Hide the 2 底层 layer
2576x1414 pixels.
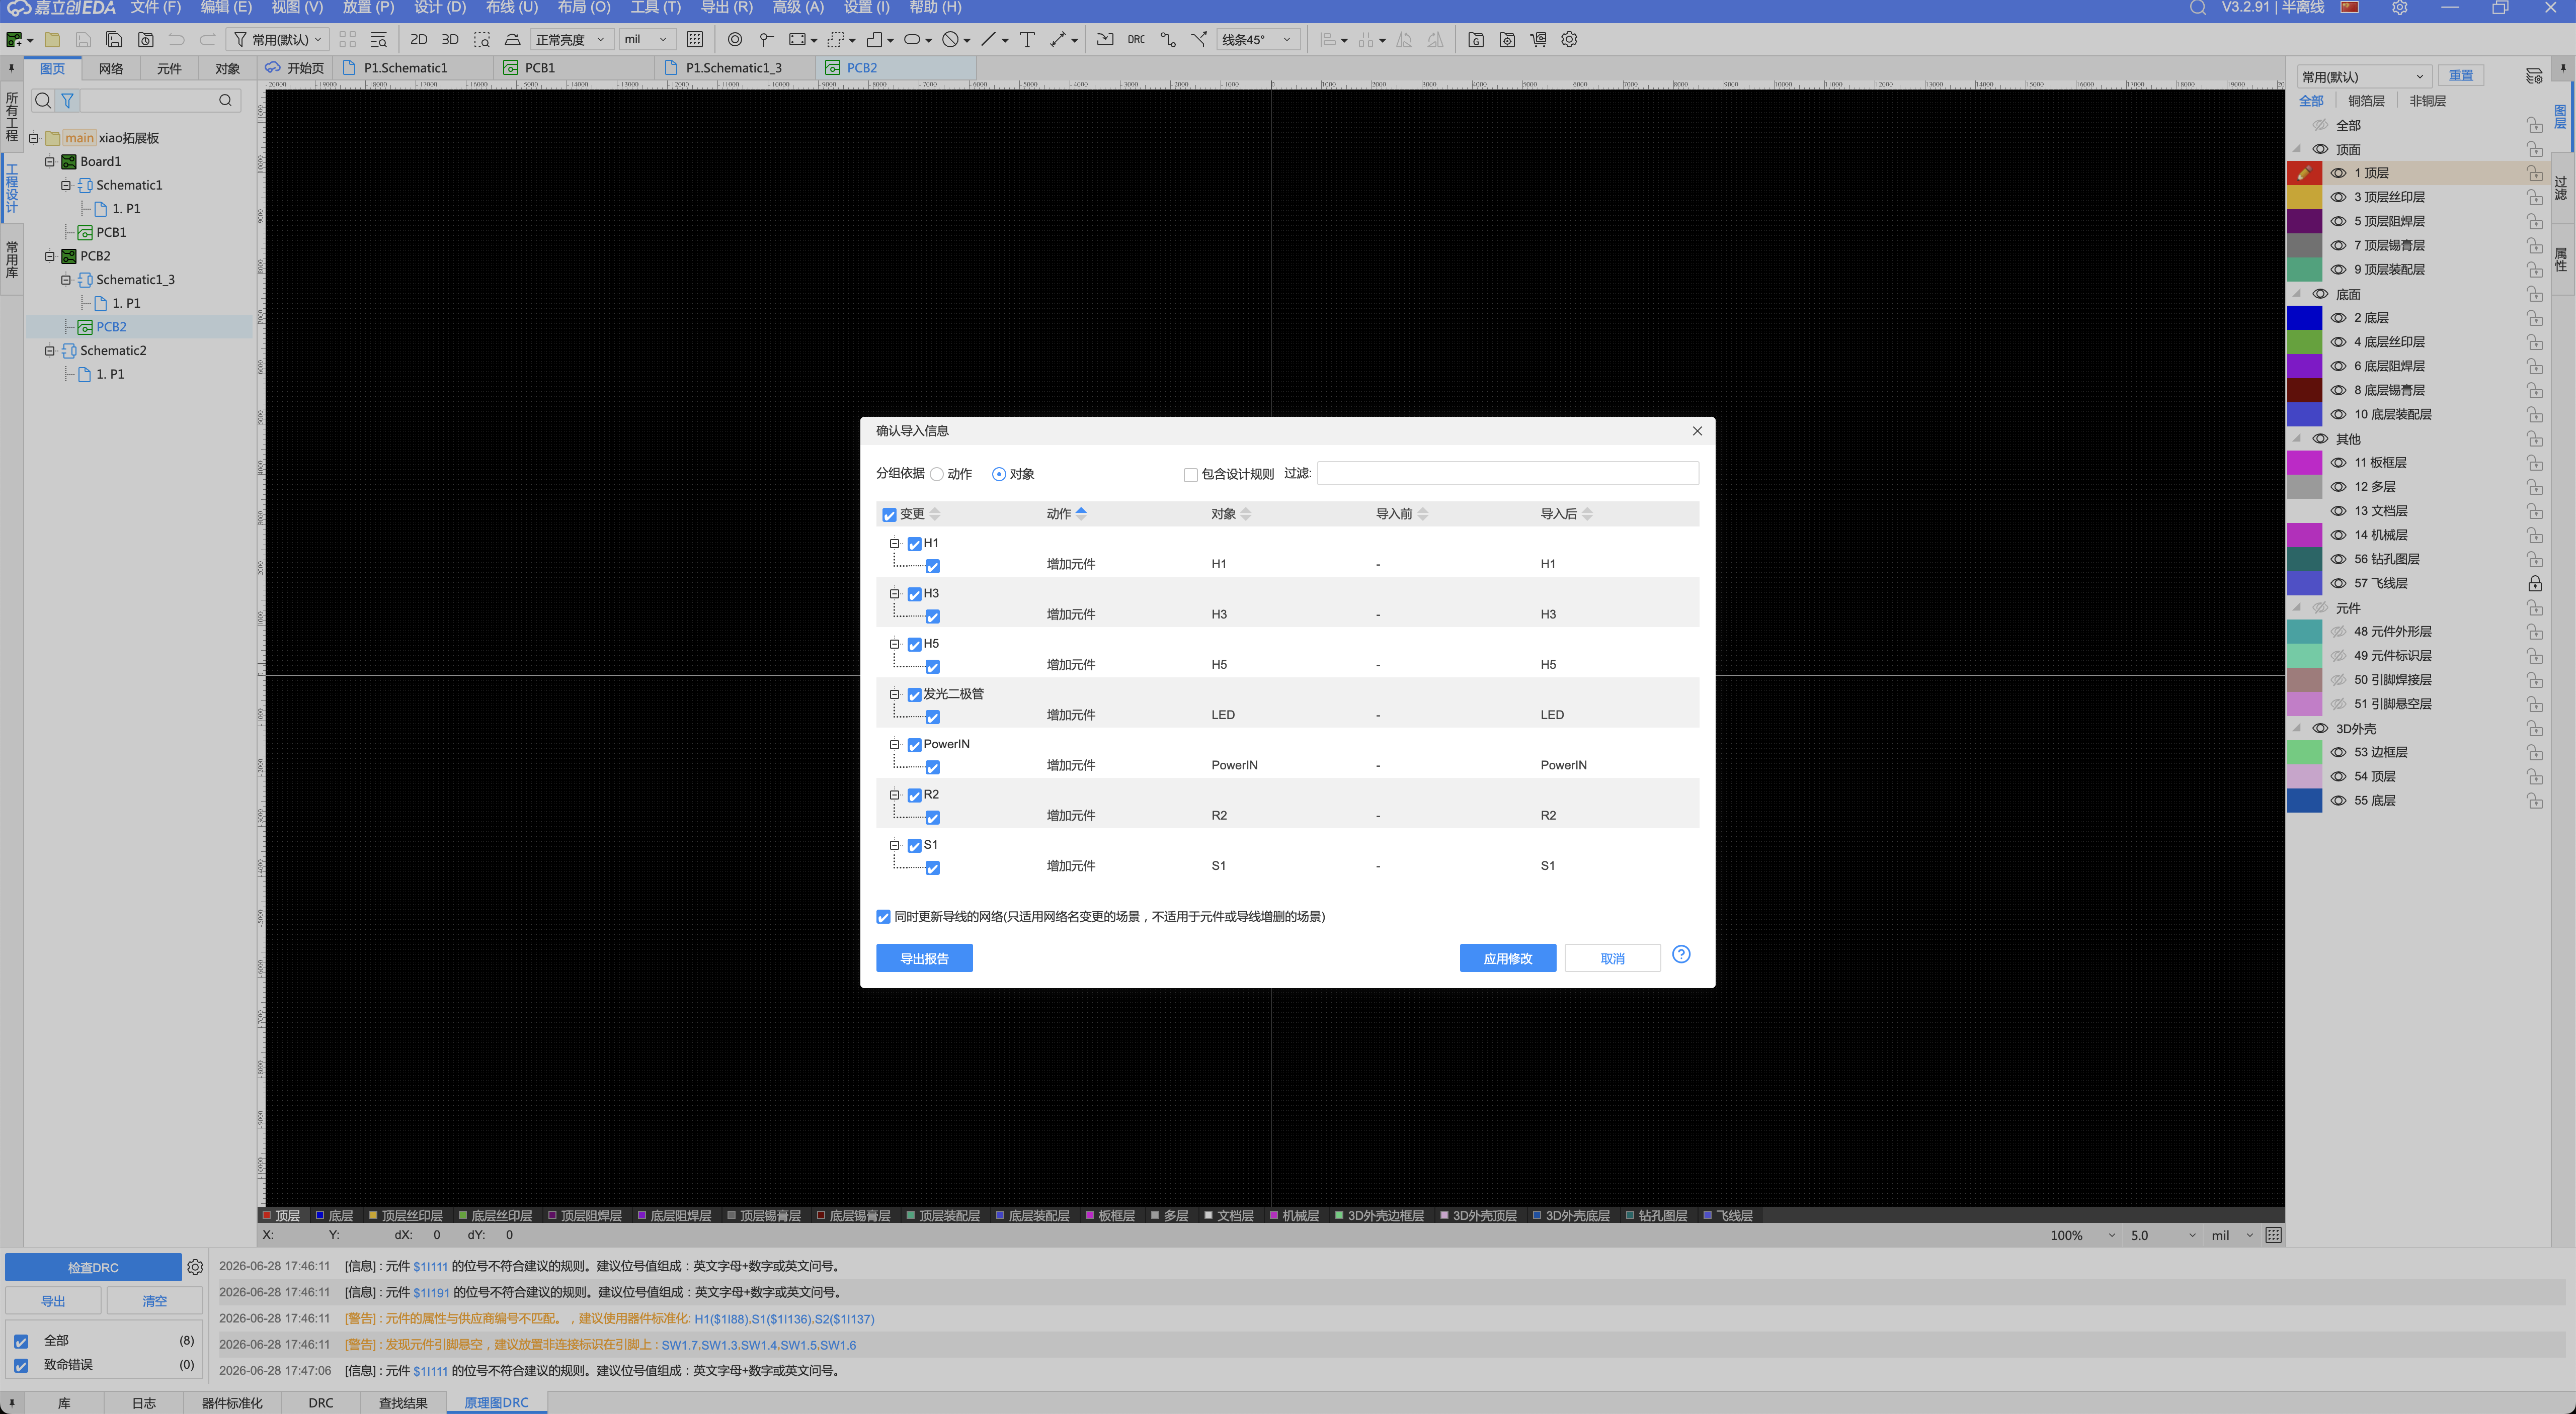tap(2338, 318)
